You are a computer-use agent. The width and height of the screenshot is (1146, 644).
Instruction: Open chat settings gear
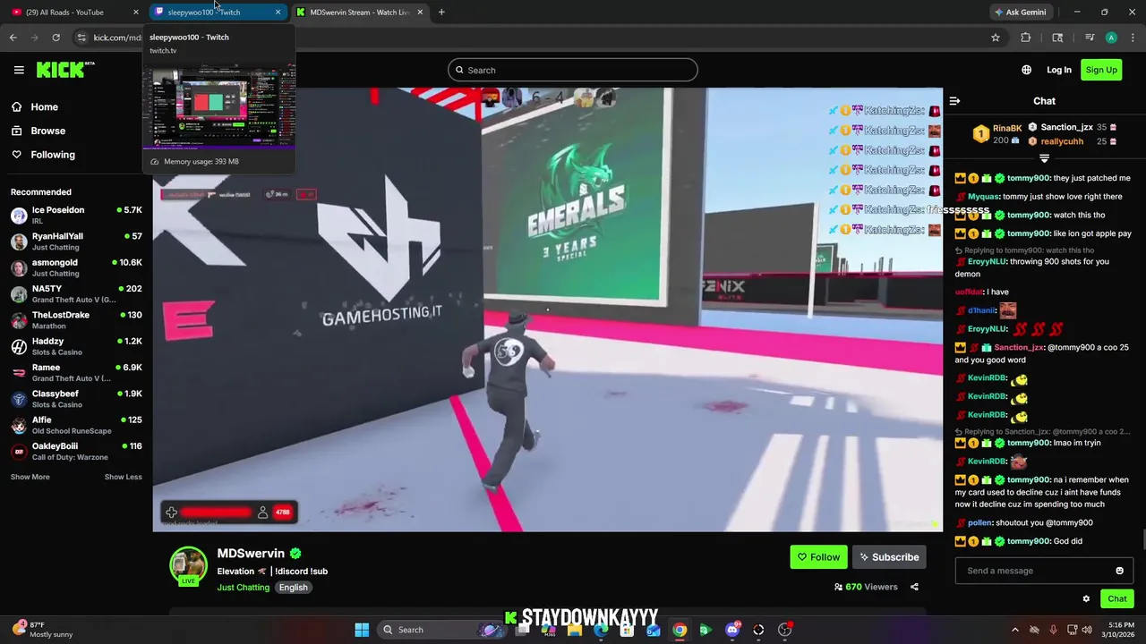1086,599
